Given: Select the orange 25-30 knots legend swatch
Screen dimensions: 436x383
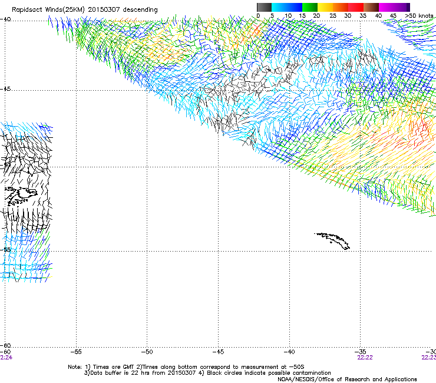Looking at the screenshot, I should pos(341,7).
